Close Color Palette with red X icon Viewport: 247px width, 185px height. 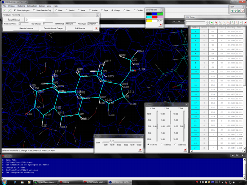161,25
